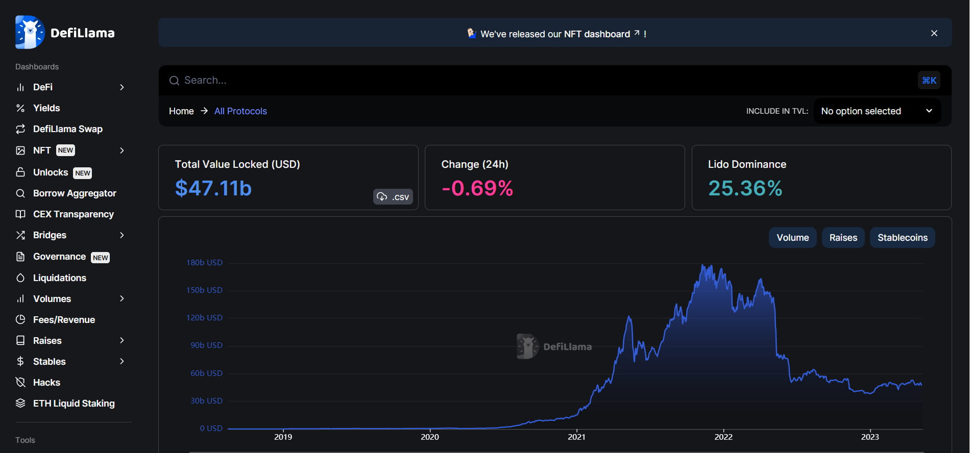Viewport: 970px width, 453px height.
Task: Click the 2021 x-axis label
Action: [576, 437]
